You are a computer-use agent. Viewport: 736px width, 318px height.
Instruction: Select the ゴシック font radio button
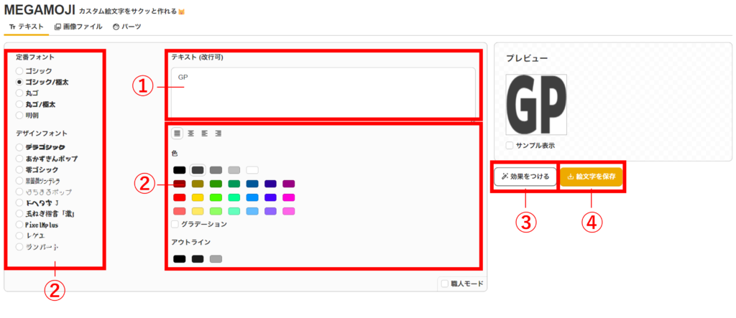tap(19, 71)
